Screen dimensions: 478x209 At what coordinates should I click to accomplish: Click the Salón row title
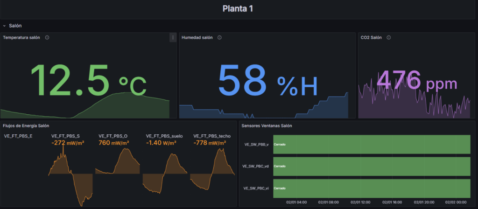coord(15,26)
